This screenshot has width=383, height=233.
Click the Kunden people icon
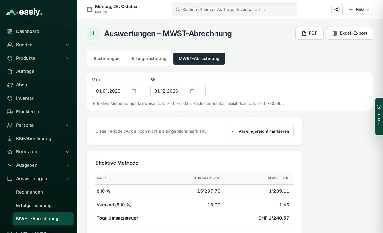pos(10,45)
